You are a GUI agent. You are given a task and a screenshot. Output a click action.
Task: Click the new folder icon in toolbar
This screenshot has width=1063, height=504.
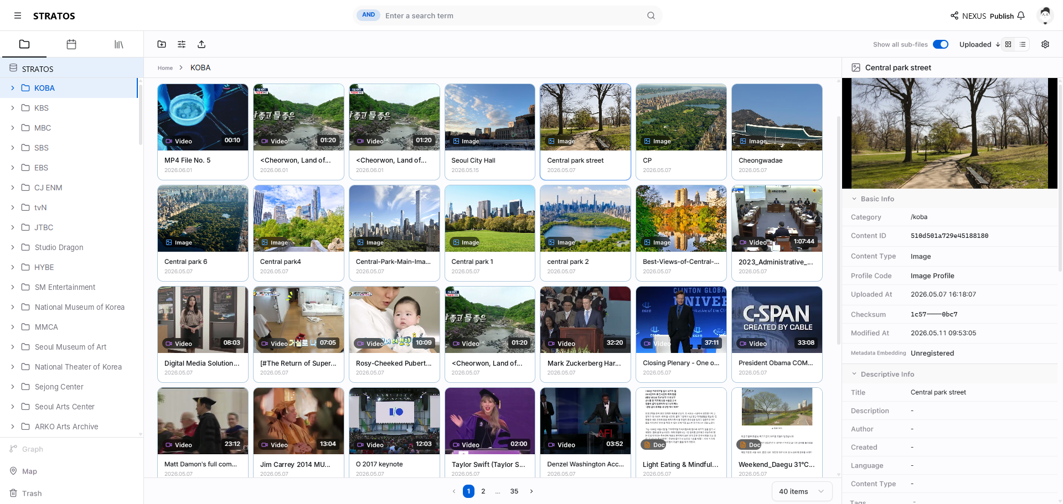point(162,44)
